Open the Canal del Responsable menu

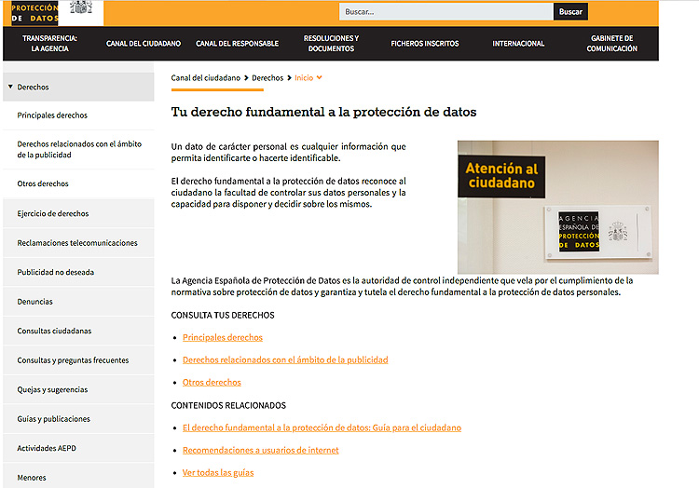[x=237, y=43]
